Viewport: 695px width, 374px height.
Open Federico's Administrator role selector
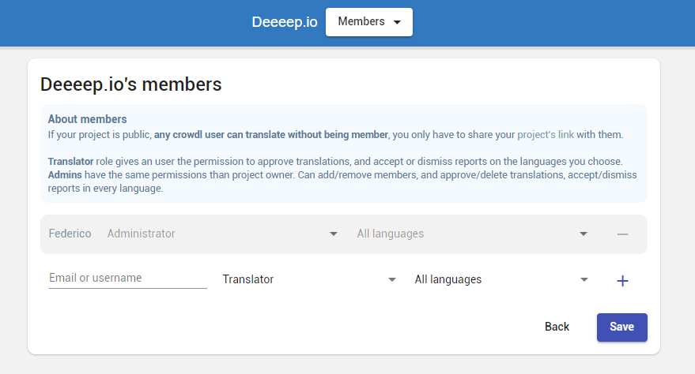[x=222, y=234]
